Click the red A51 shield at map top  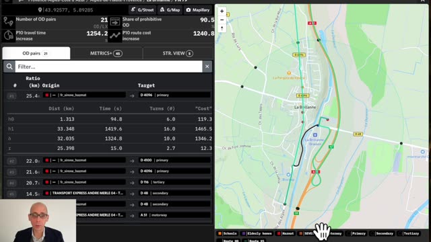coord(312,24)
